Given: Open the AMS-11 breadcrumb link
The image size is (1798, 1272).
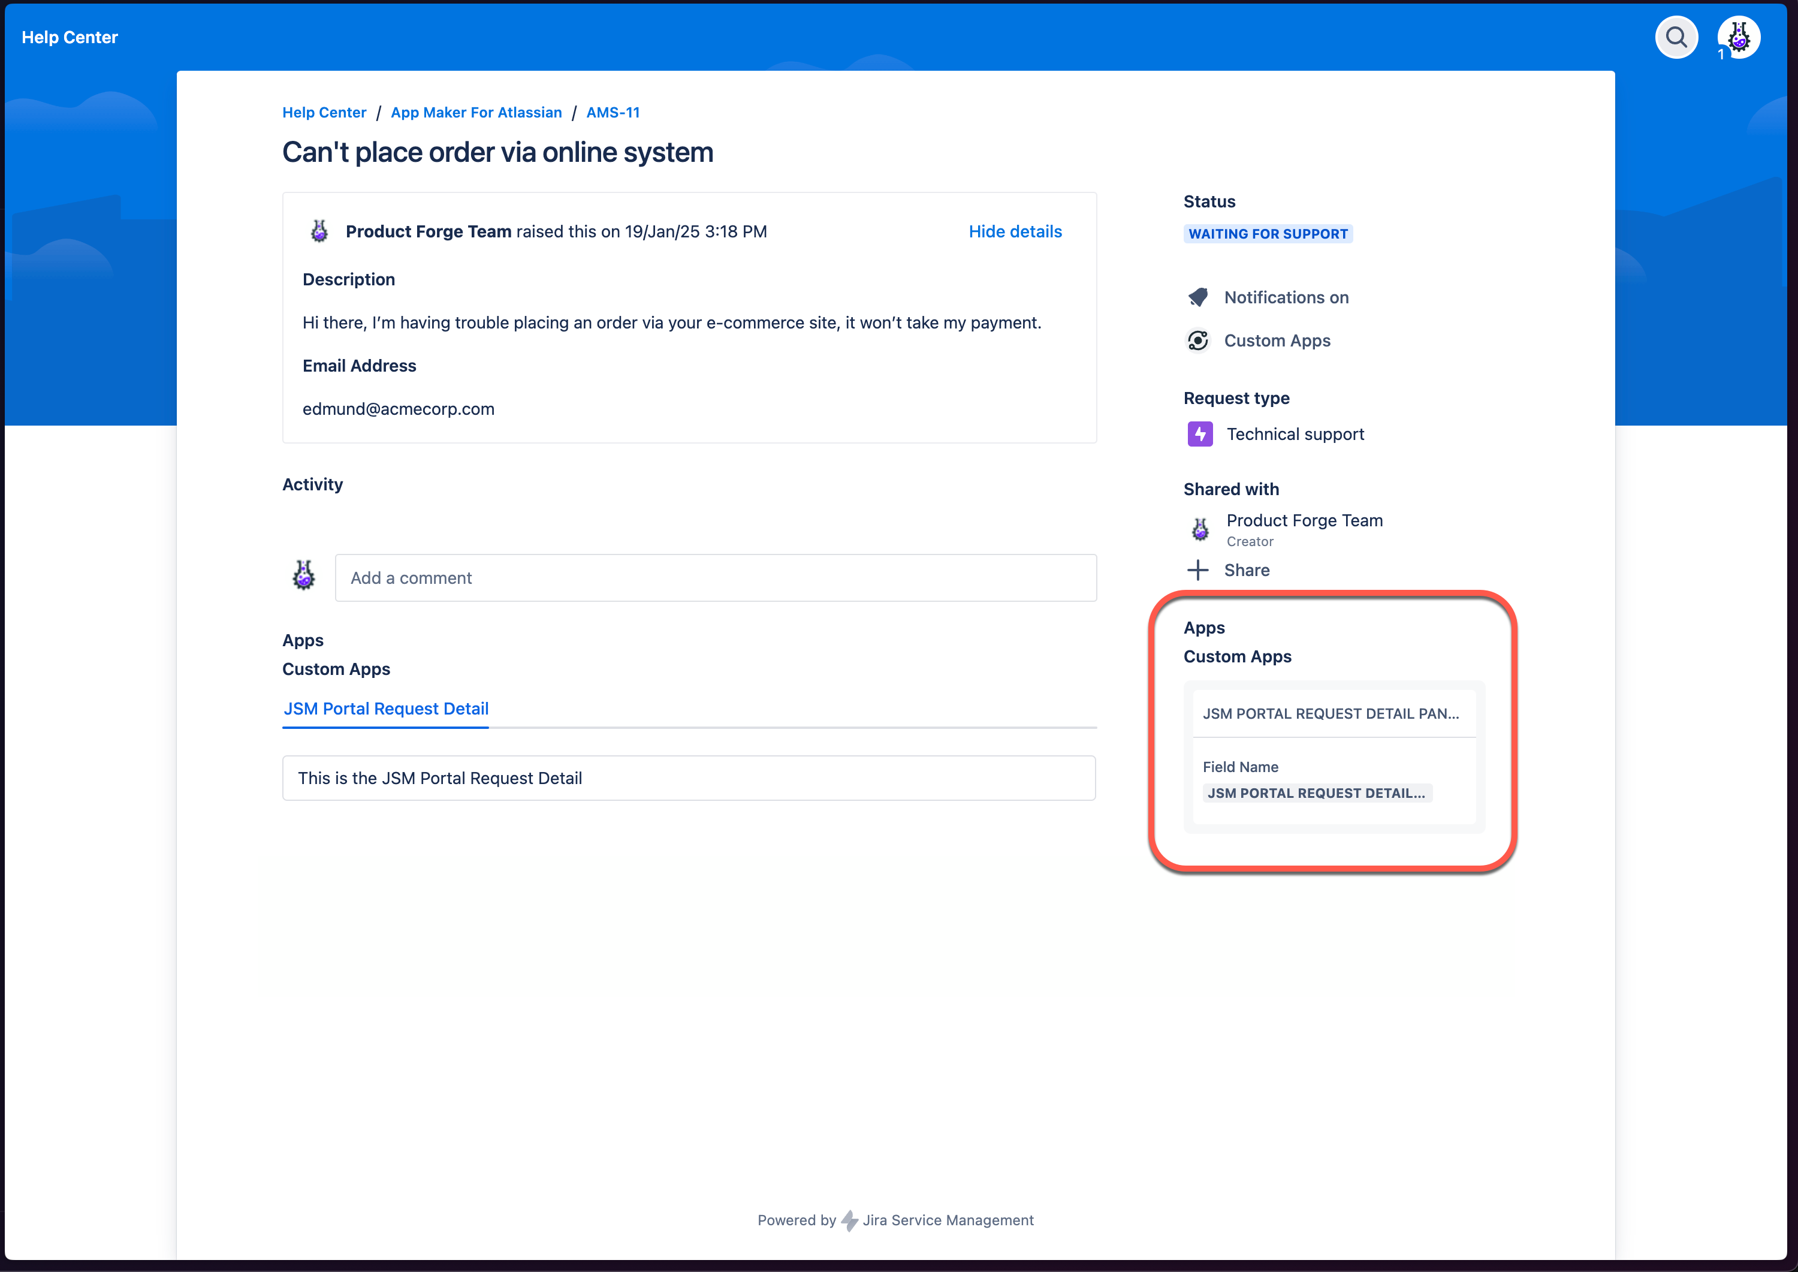Looking at the screenshot, I should tap(613, 112).
